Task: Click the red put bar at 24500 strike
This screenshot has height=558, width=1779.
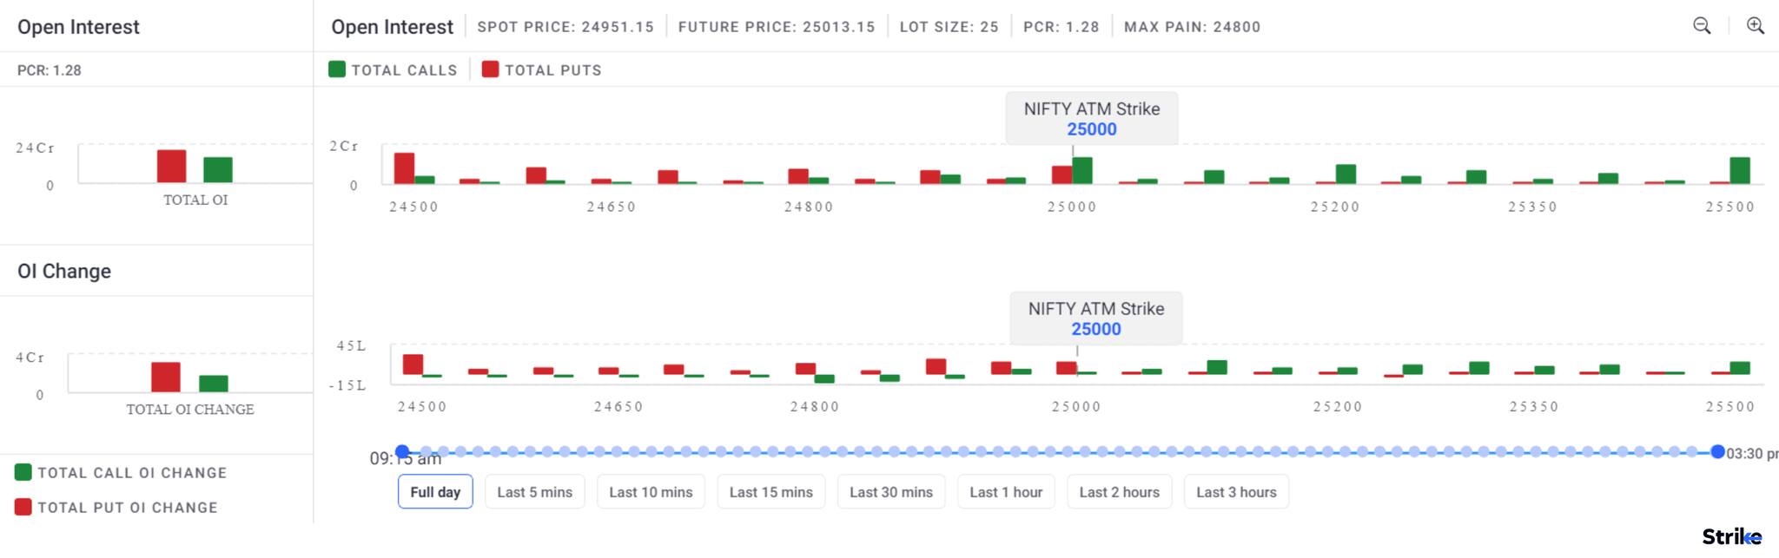Action: (x=404, y=168)
